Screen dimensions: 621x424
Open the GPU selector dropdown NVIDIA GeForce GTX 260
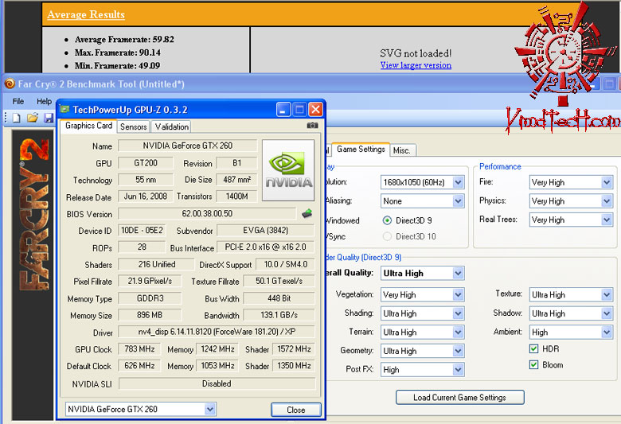[141, 409]
